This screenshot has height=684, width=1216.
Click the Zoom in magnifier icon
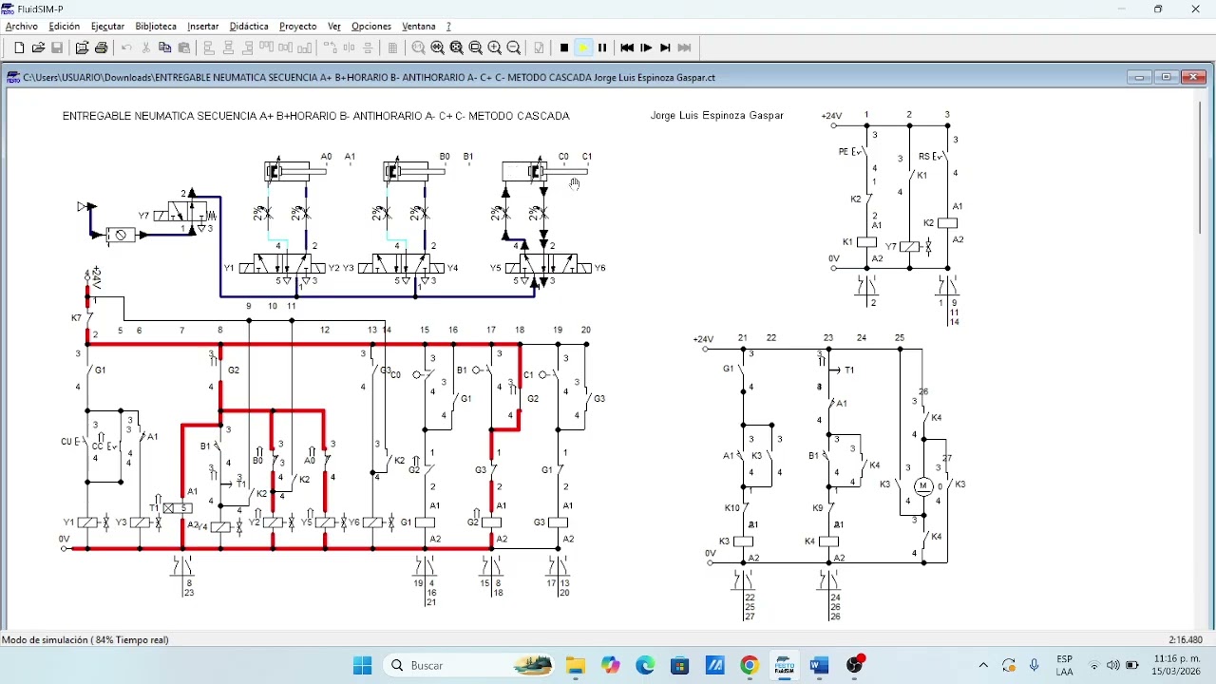495,47
